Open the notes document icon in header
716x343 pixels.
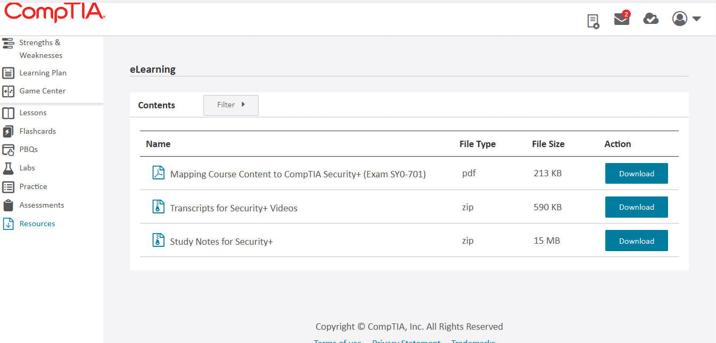coord(592,19)
